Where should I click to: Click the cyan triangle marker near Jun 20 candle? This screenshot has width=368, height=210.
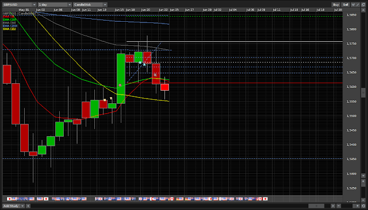[x=144, y=64]
